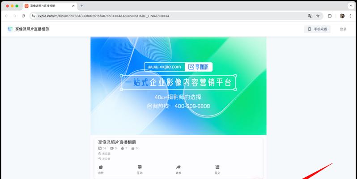Image resolution: width=357 pixels, height=179 pixels.
Task: Expand the tab search dropdown arrow
Action: click(351, 6)
